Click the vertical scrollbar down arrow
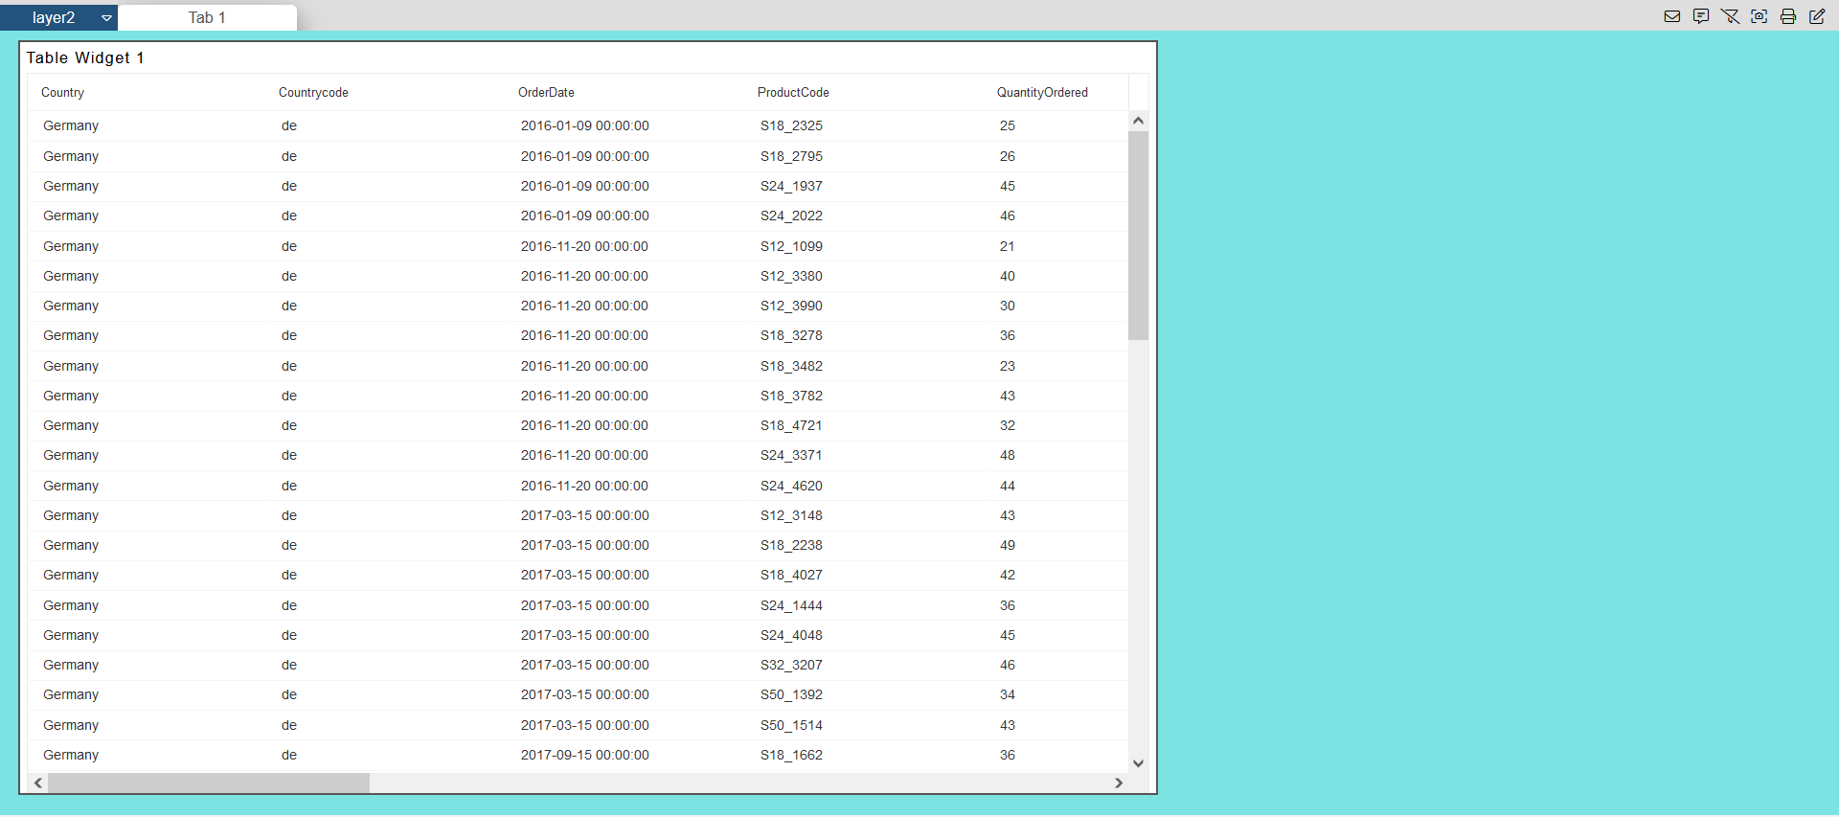This screenshot has height=817, width=1839. (x=1138, y=763)
